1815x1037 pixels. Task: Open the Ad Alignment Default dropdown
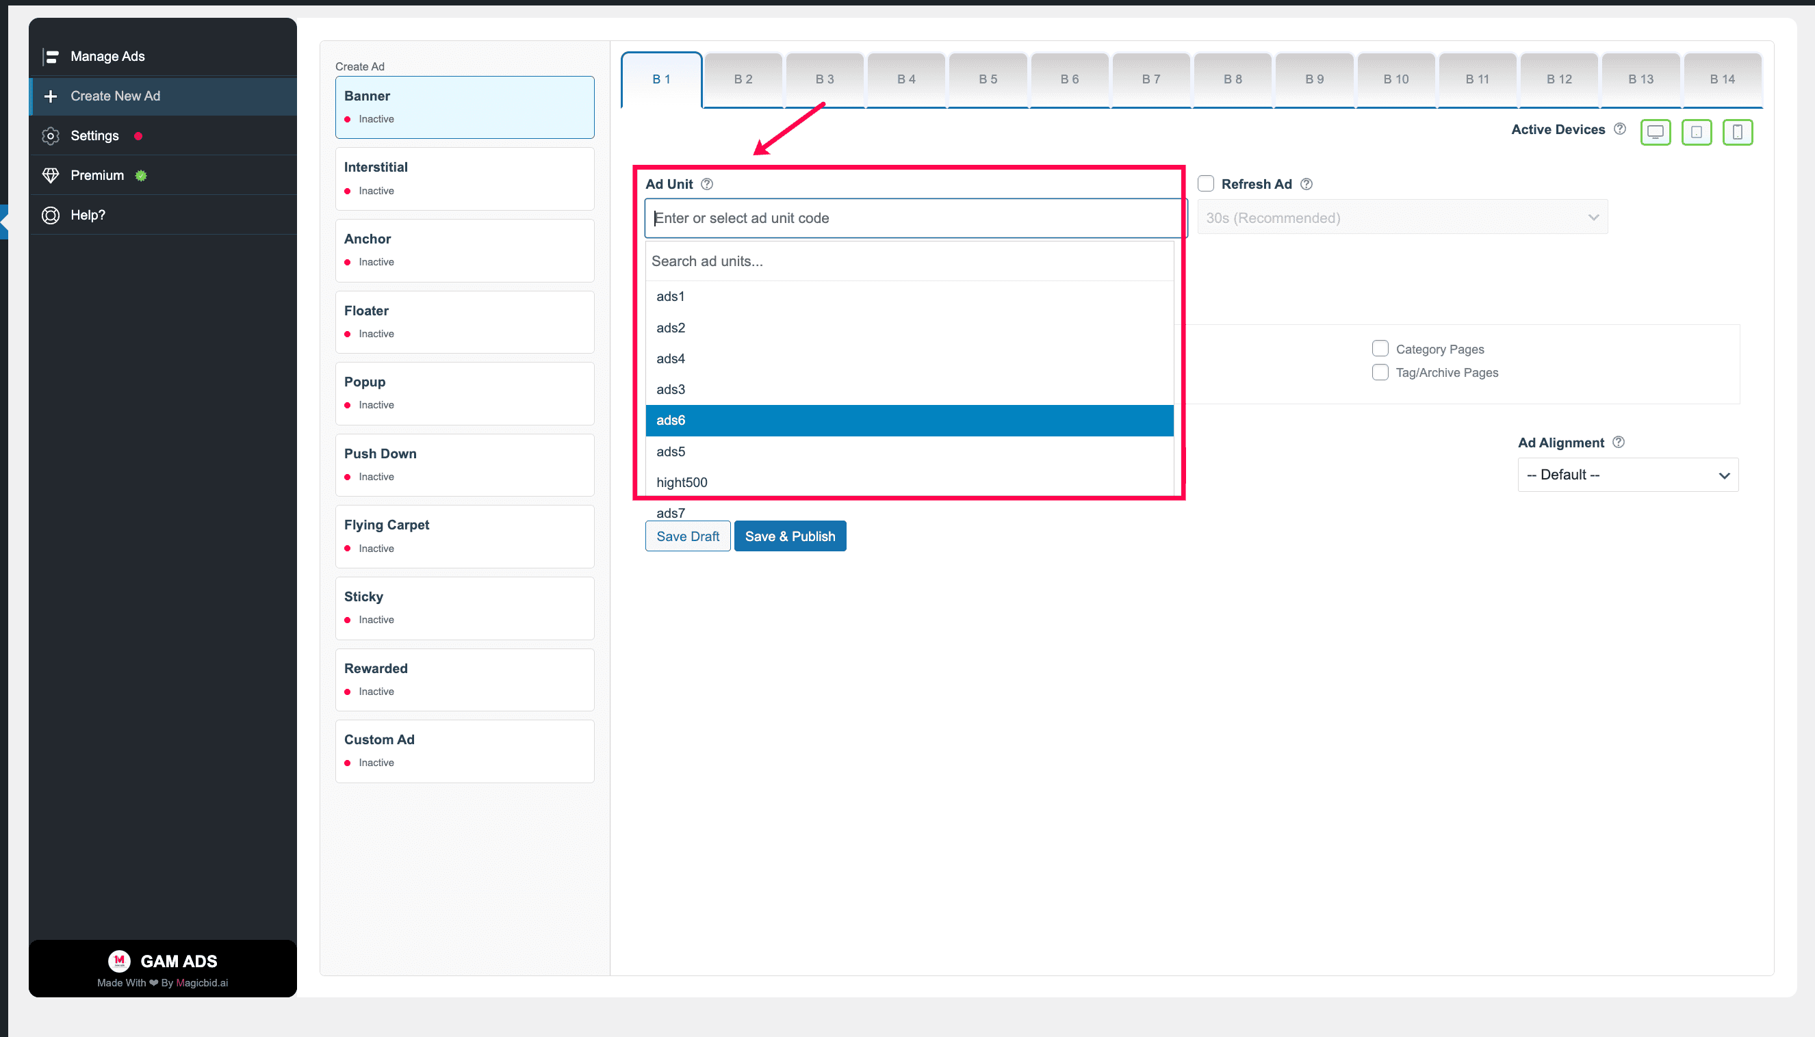coord(1627,475)
